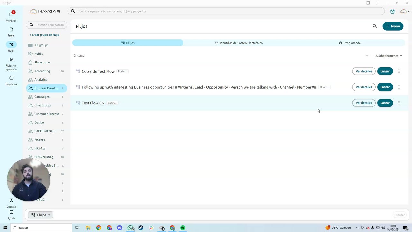Image resolution: width=412 pixels, height=232 pixels.
Task: Show hidden icons in system tray
Action: point(357,228)
